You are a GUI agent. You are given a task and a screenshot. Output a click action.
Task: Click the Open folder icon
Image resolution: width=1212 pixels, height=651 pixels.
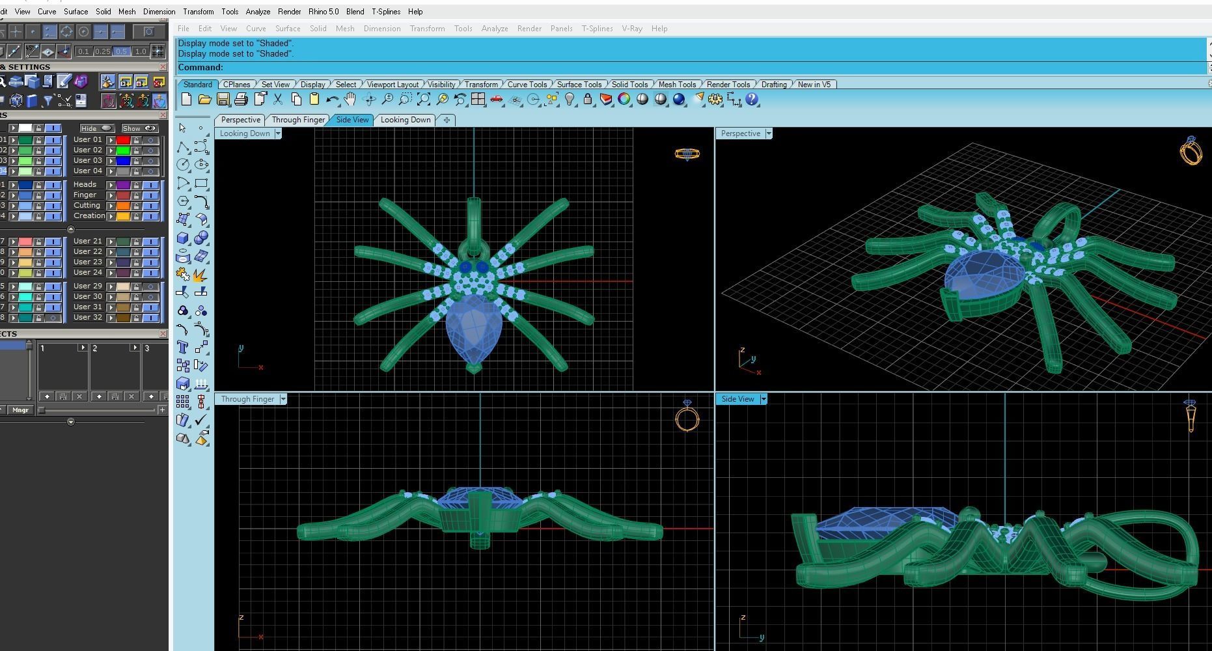(204, 99)
